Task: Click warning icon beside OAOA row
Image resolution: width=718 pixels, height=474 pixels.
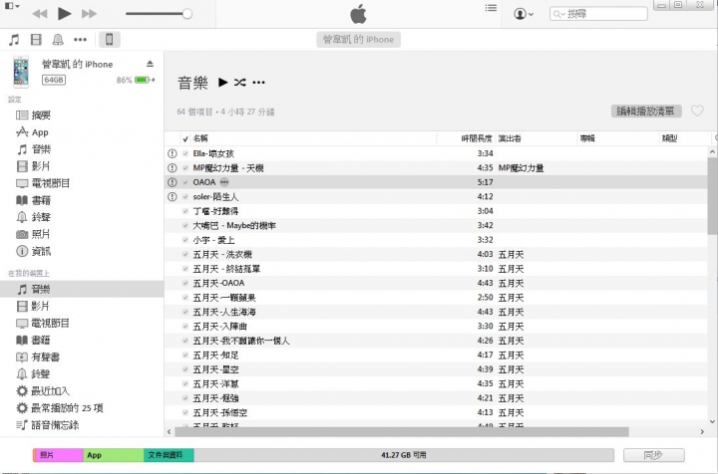Action: point(173,182)
